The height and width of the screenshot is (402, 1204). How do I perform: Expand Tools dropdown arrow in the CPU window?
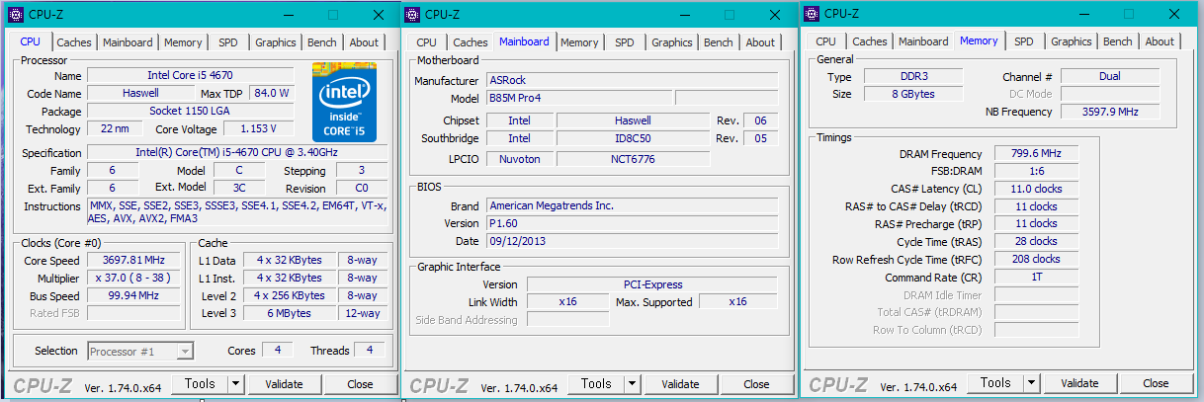coord(236,383)
